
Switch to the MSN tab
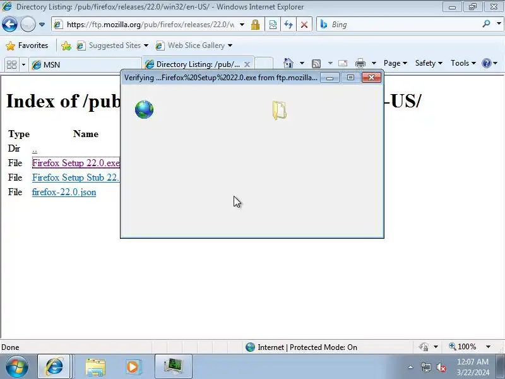(x=85, y=65)
